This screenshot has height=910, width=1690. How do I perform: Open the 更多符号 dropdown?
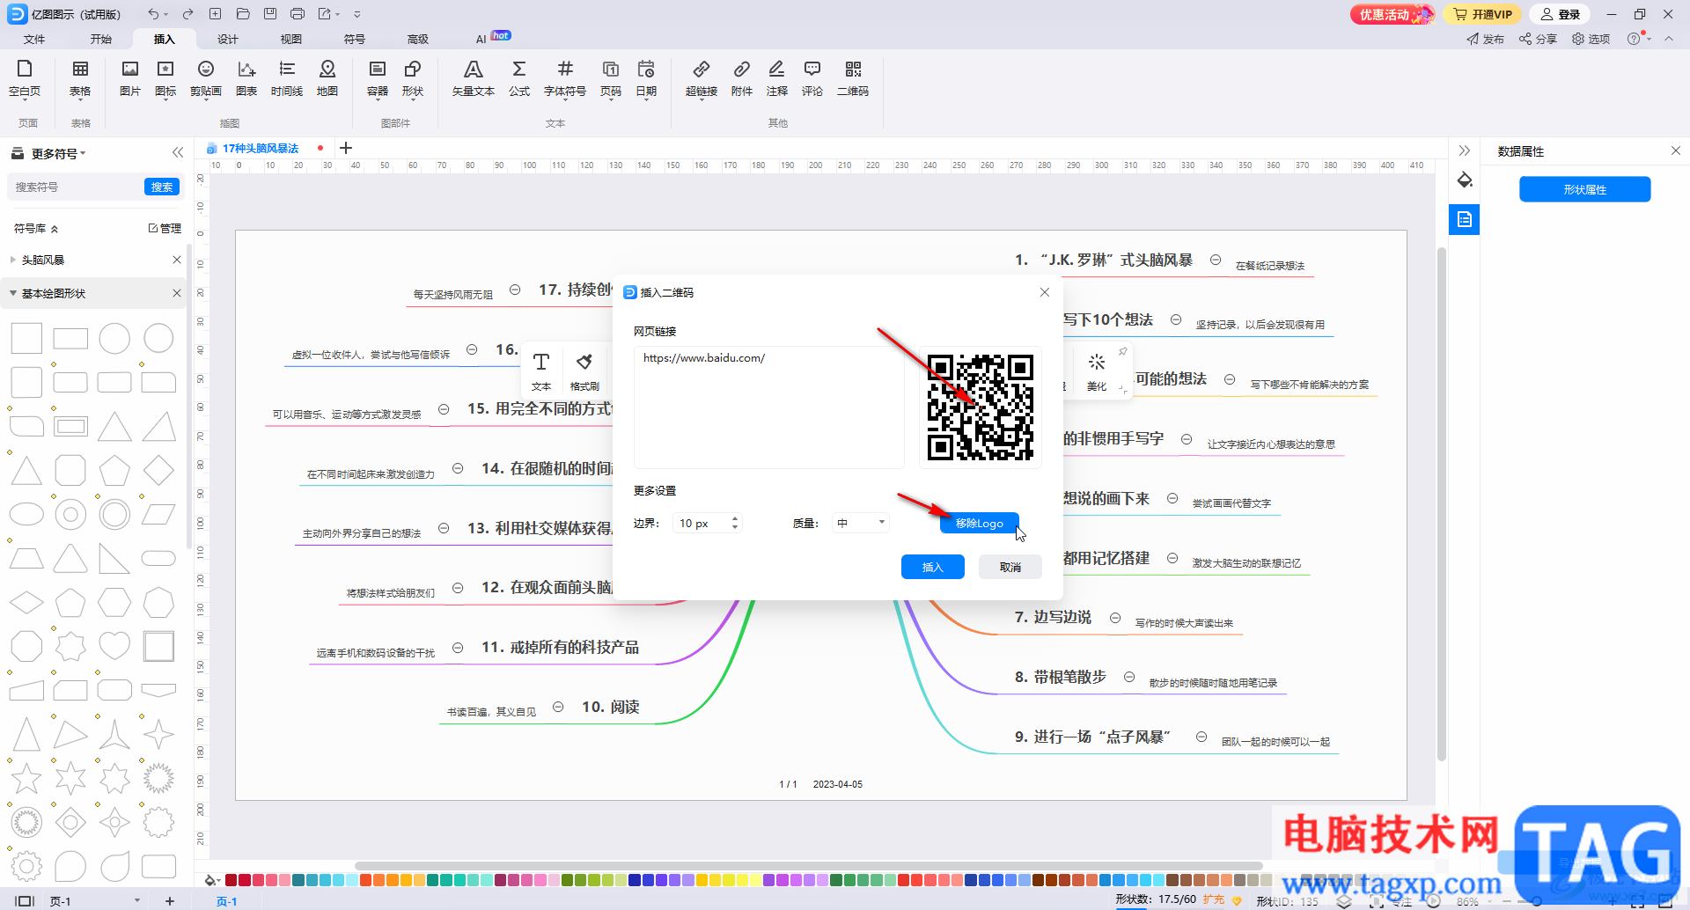click(59, 153)
